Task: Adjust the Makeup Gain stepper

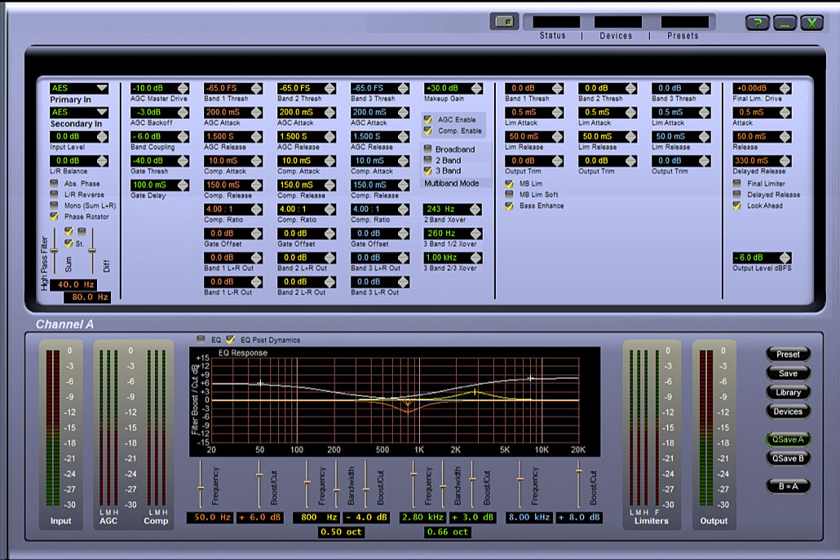Action: pyautogui.click(x=476, y=88)
